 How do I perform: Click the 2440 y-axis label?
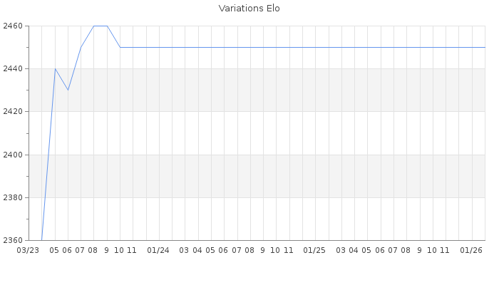(14, 69)
